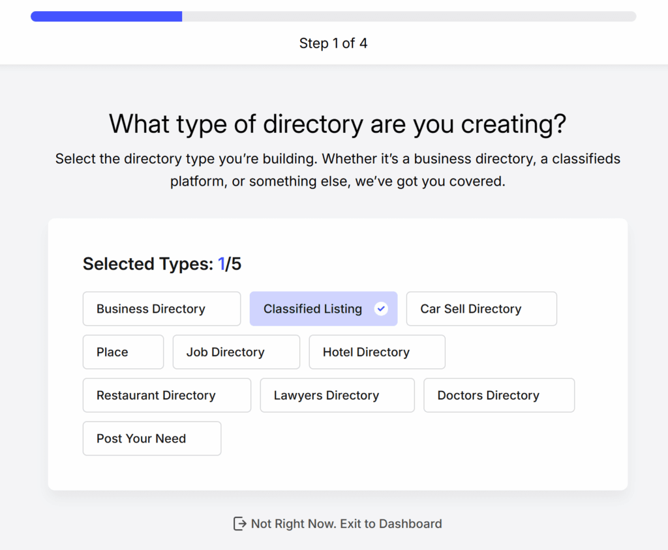Click the Step 1 of 4 label

(333, 44)
